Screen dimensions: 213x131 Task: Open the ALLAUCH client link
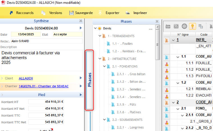coord(26,78)
